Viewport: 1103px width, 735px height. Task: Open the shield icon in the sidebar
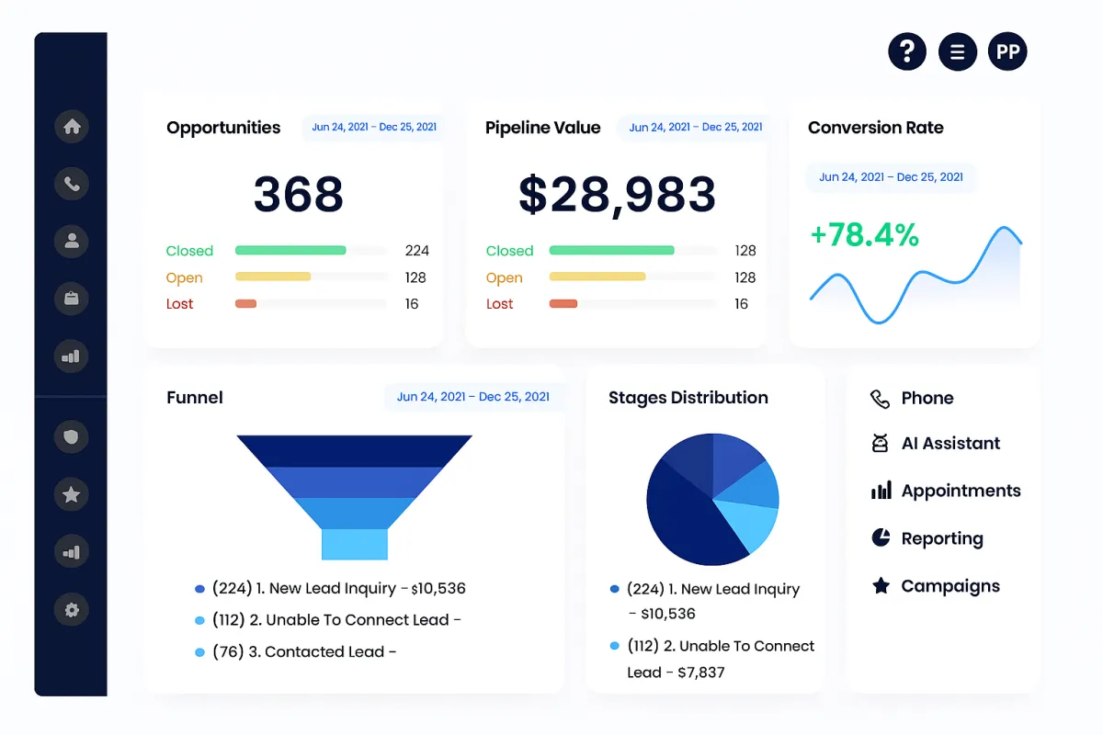coord(72,435)
